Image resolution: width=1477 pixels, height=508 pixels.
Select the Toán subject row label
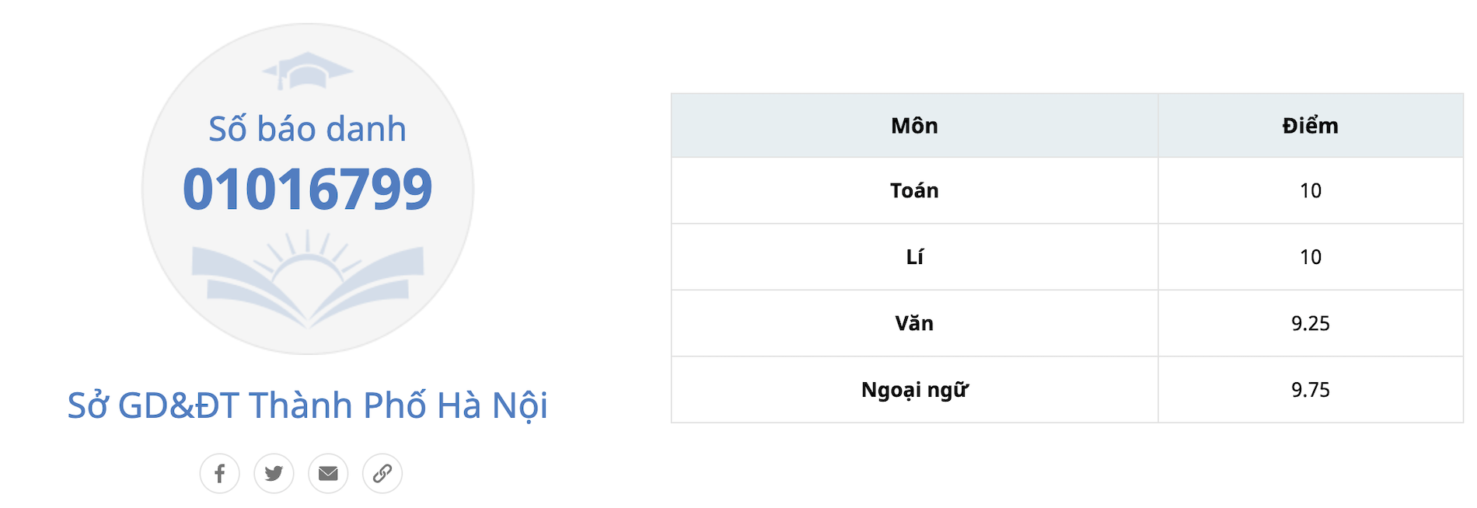coord(914,191)
